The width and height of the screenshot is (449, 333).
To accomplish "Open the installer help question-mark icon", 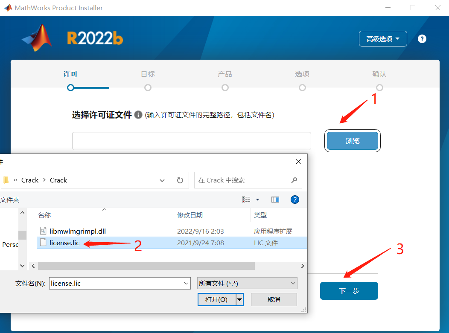I will (422, 39).
